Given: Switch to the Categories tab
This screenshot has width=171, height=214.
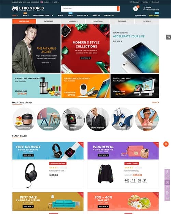Looking at the screenshot, I should click(x=49, y=21).
